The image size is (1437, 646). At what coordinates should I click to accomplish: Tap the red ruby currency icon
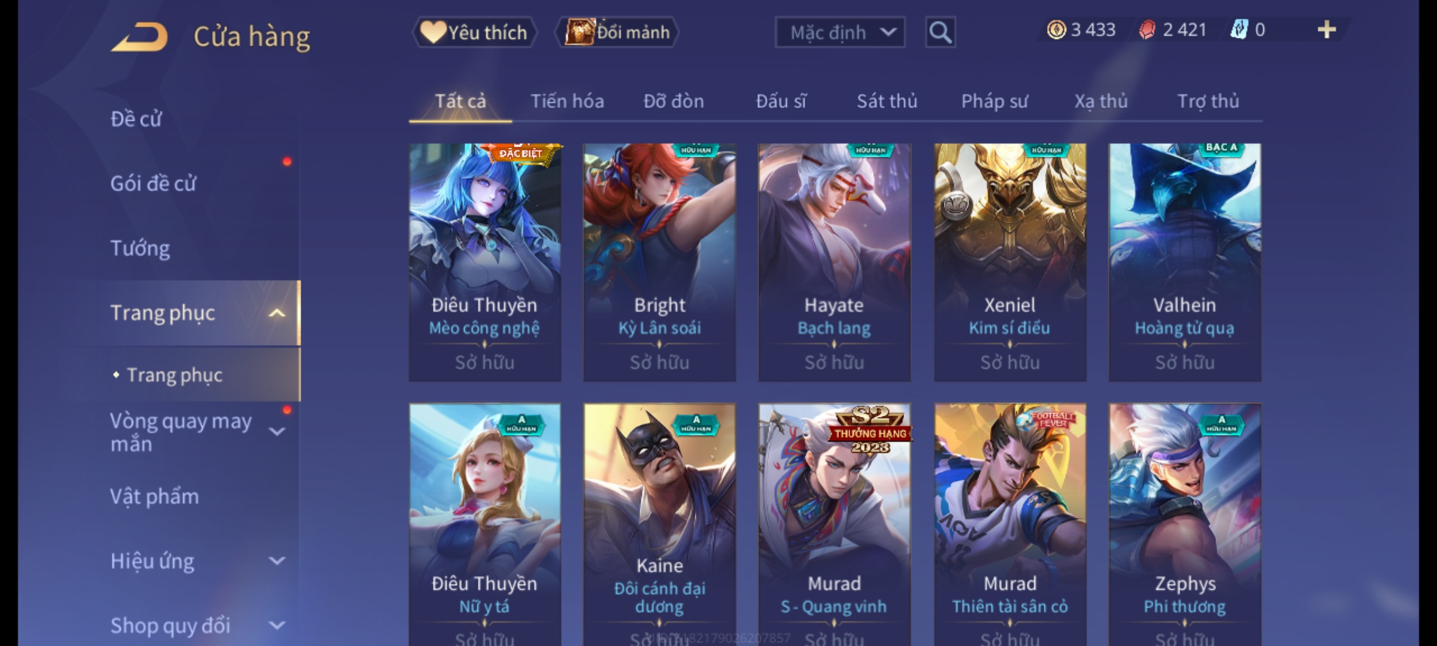click(1147, 30)
